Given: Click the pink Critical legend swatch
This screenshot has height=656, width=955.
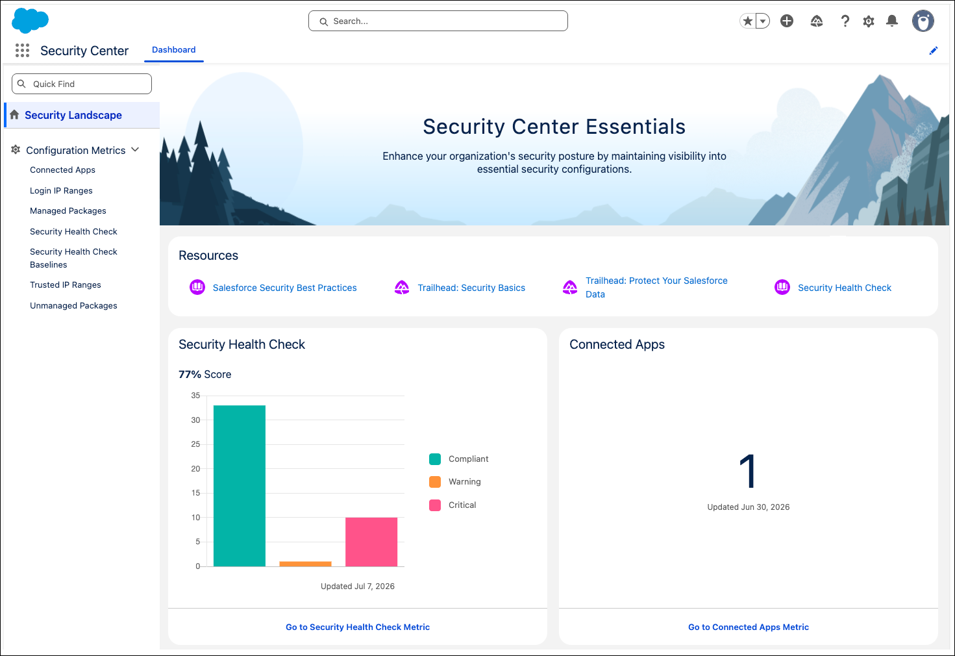Looking at the screenshot, I should (435, 505).
